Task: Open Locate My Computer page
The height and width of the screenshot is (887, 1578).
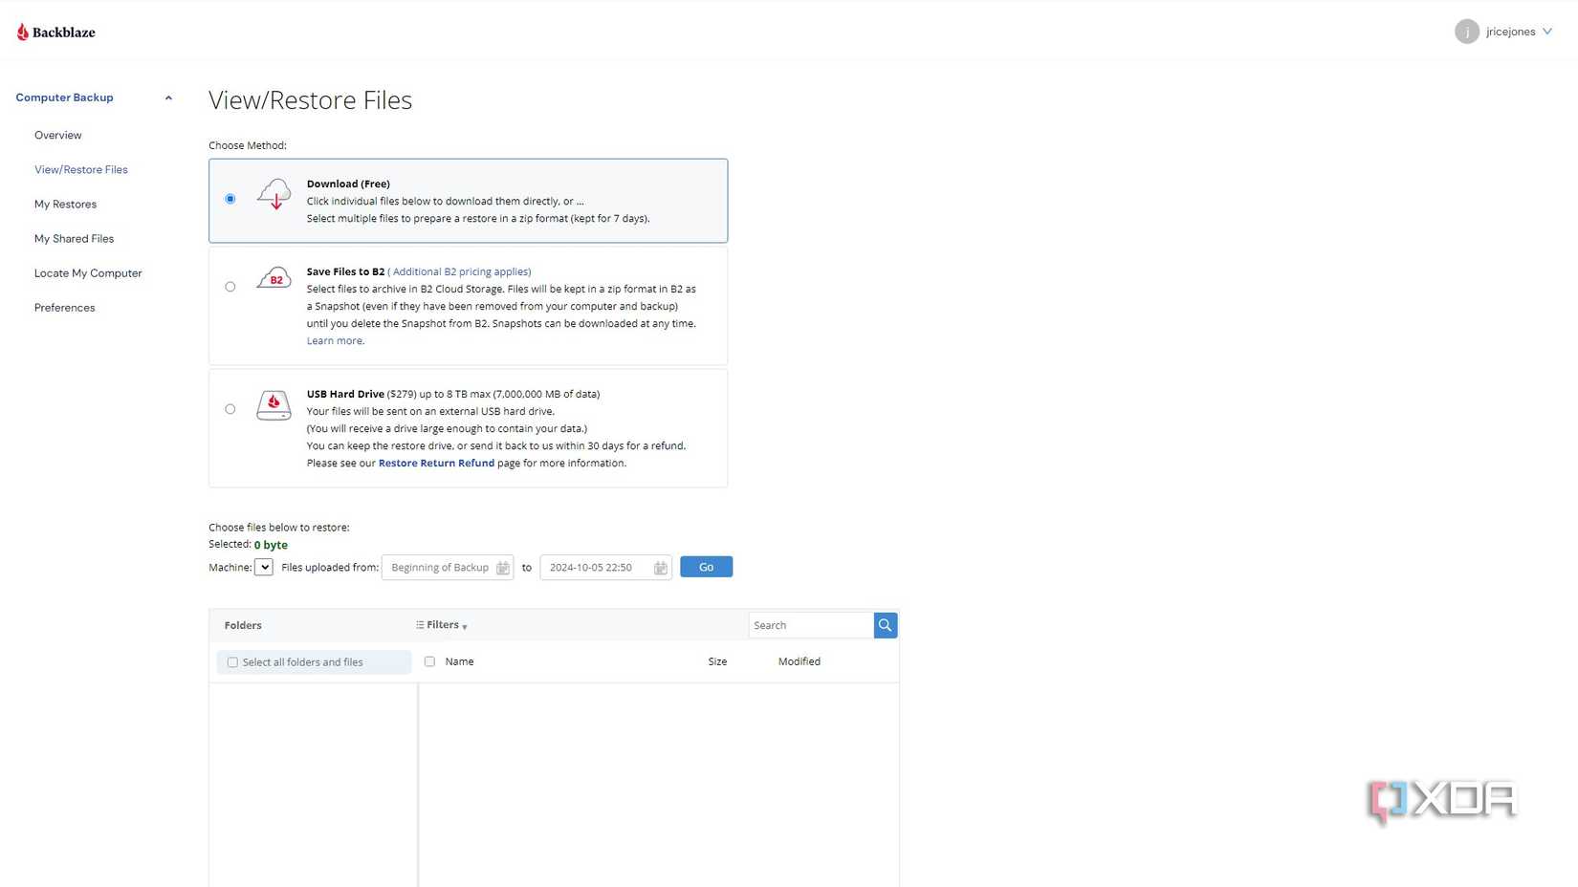Action: 88,272
